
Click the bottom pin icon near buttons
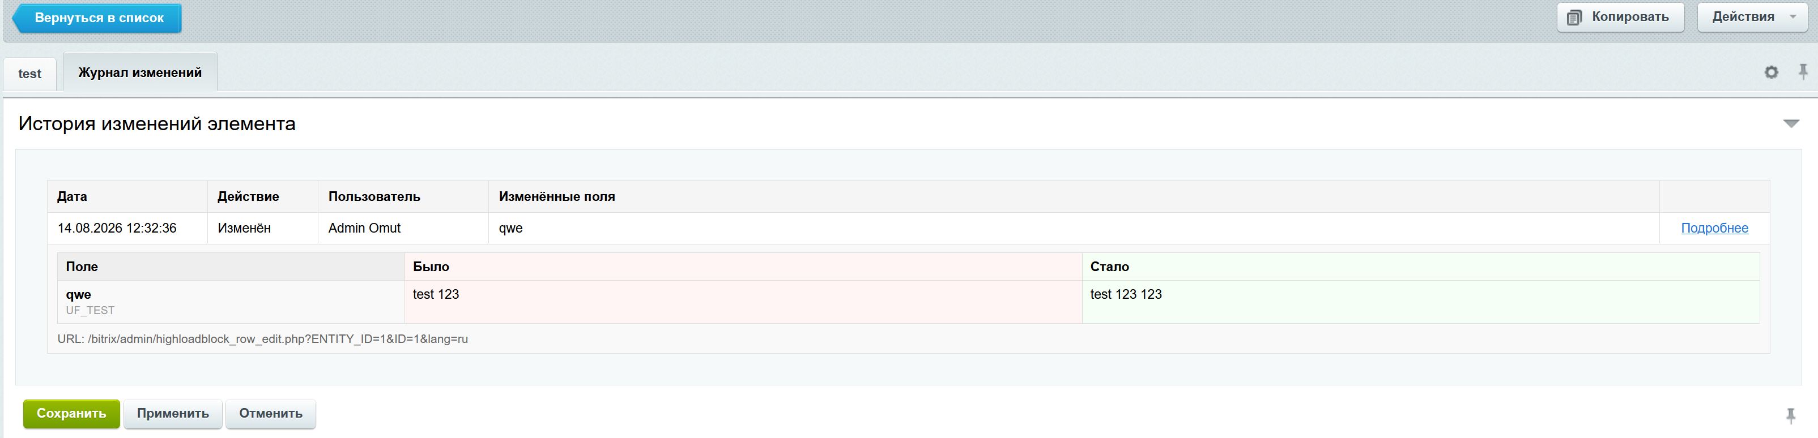[1790, 415]
